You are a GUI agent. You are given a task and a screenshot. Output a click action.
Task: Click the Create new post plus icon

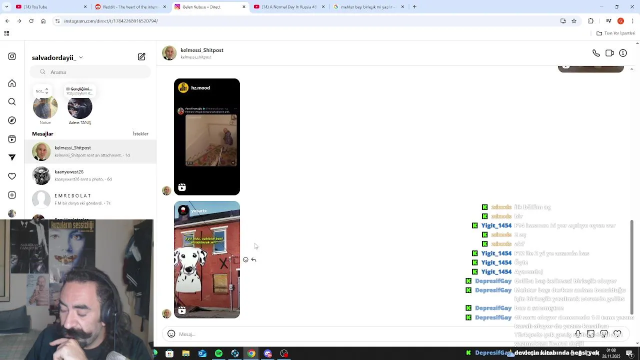tap(12, 195)
